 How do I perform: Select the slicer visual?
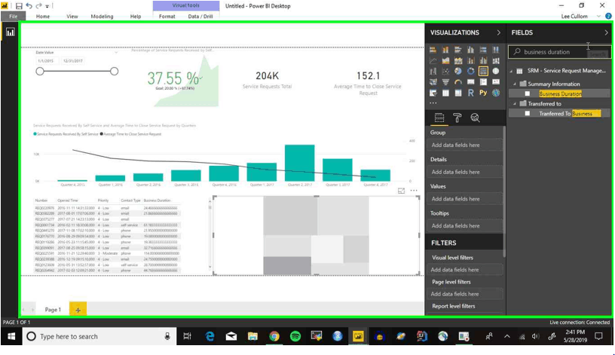pyautogui.click(x=433, y=93)
